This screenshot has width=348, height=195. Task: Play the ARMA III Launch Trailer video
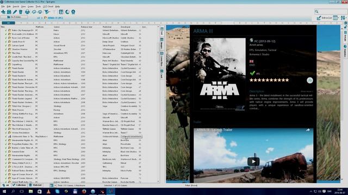pyautogui.click(x=253, y=161)
